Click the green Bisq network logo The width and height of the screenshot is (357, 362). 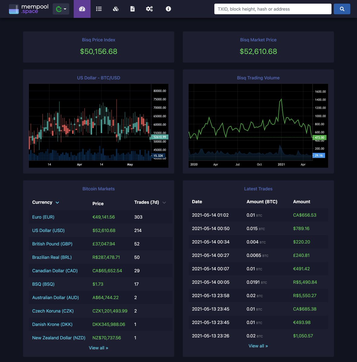click(58, 9)
